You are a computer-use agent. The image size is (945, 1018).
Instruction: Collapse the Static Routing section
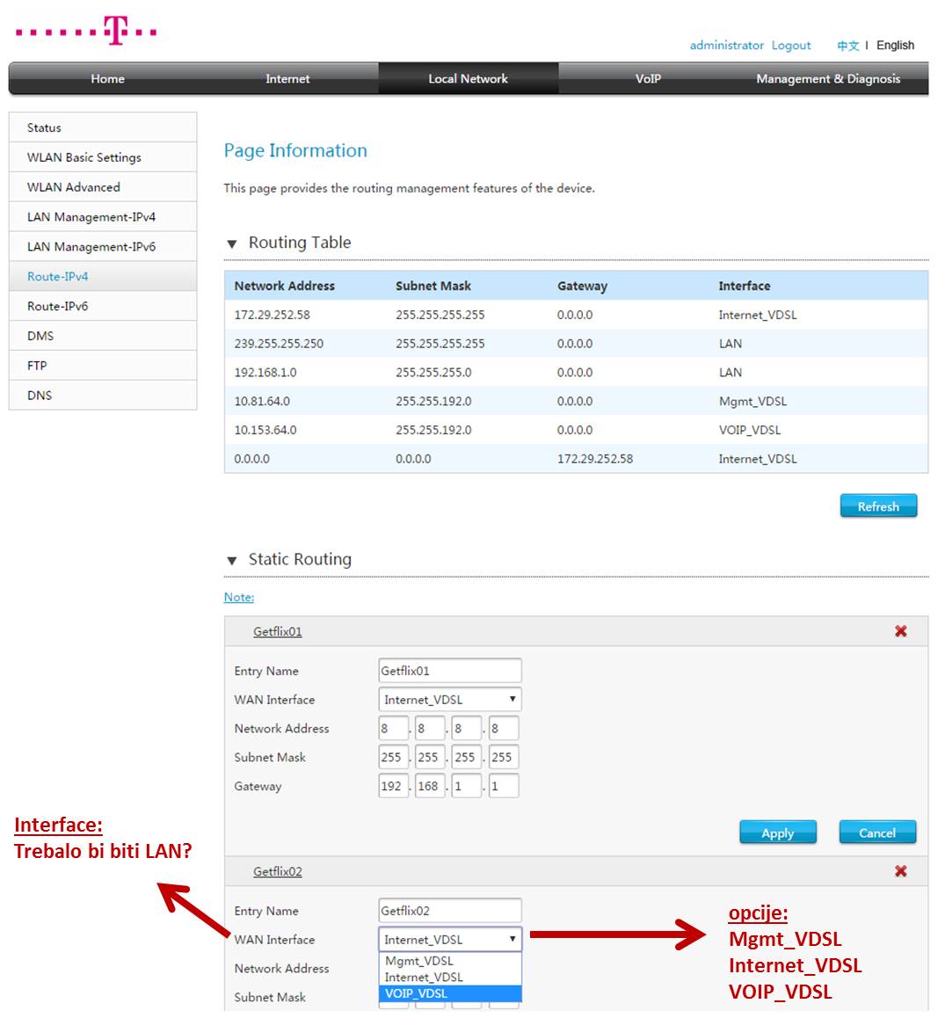(x=232, y=560)
